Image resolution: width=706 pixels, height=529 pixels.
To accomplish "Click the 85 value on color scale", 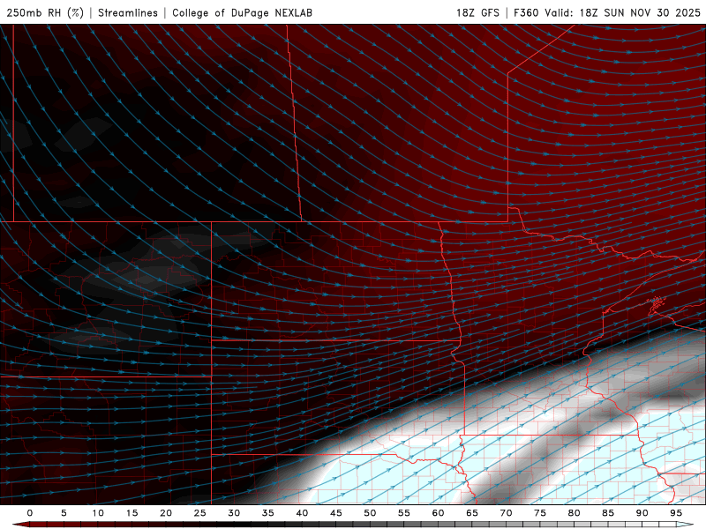I will [x=608, y=513].
